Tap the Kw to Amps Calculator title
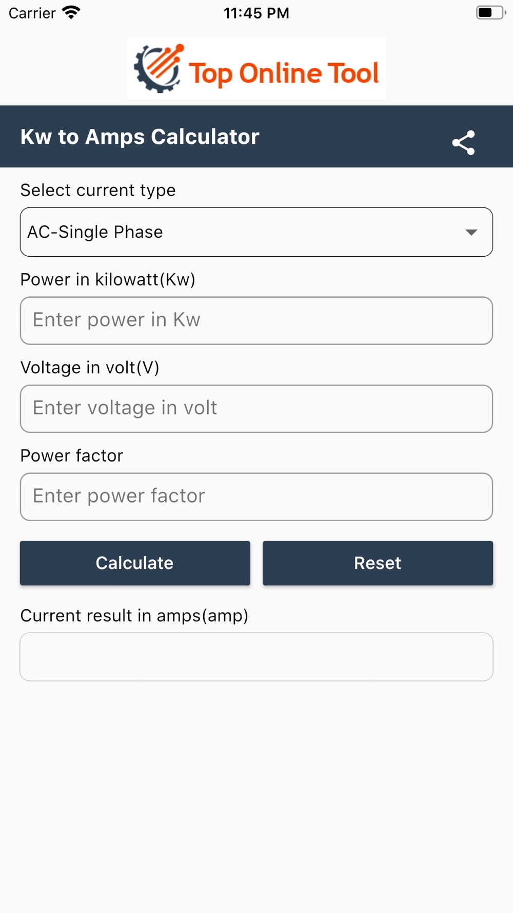Viewport: 513px width, 913px height. click(140, 137)
